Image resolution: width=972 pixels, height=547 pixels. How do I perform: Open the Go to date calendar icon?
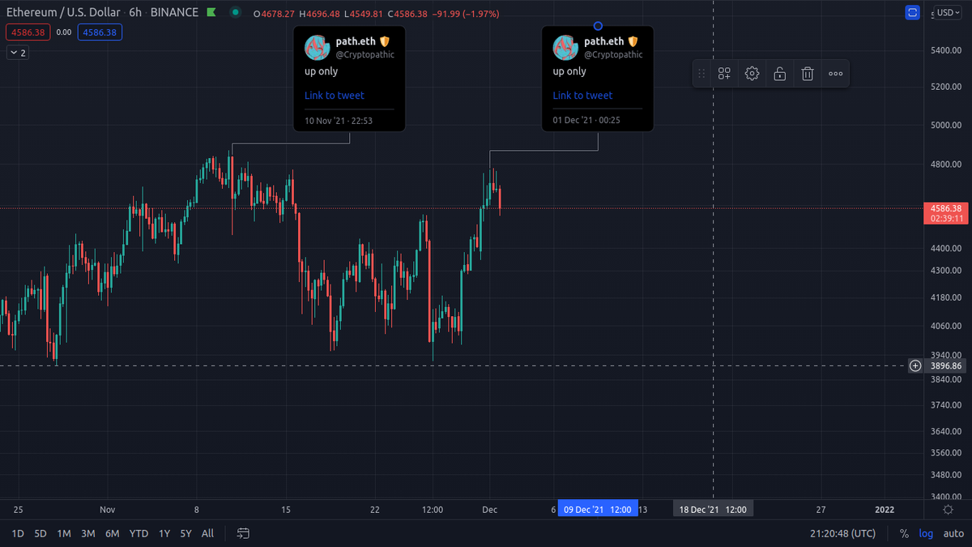(243, 533)
